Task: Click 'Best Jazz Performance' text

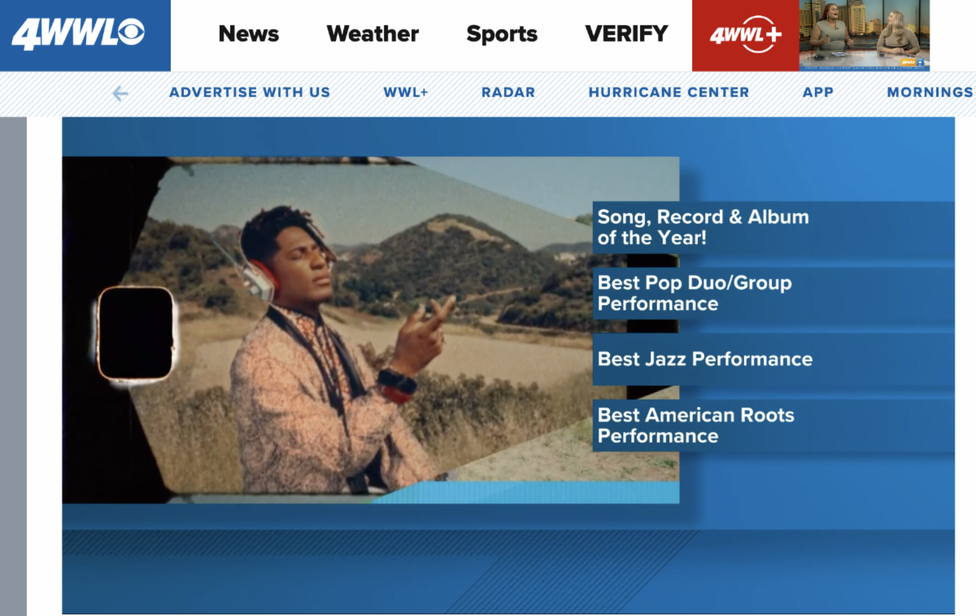Action: point(705,359)
